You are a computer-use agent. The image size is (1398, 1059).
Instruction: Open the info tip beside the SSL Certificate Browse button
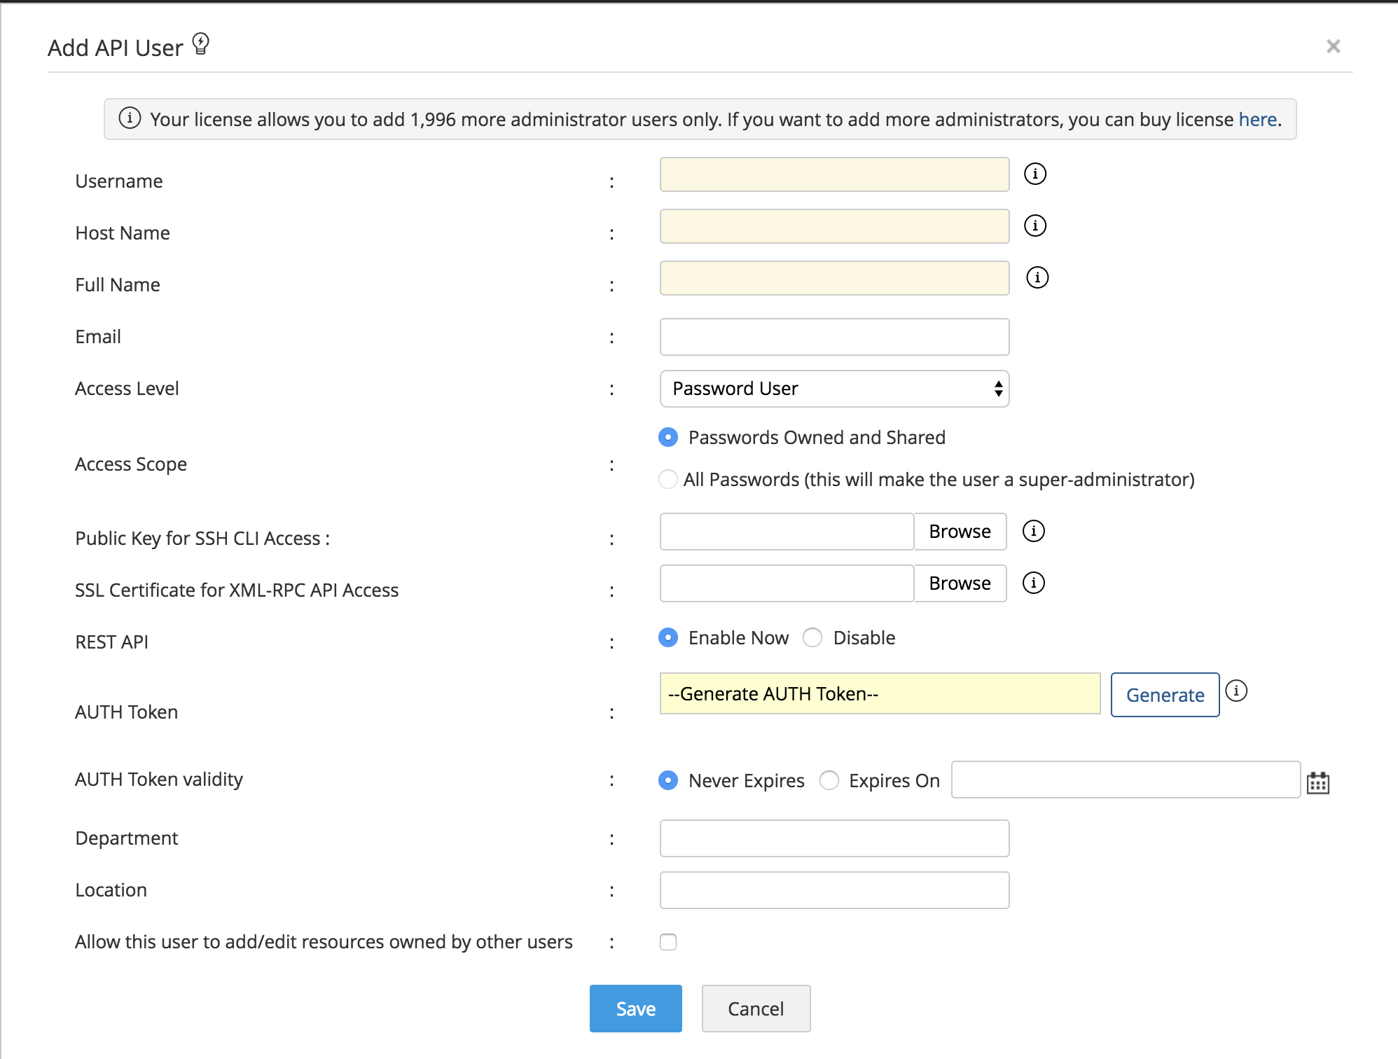click(x=1033, y=583)
